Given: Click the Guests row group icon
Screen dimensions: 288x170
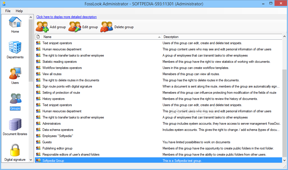Looking at the screenshot, I should (38, 142).
